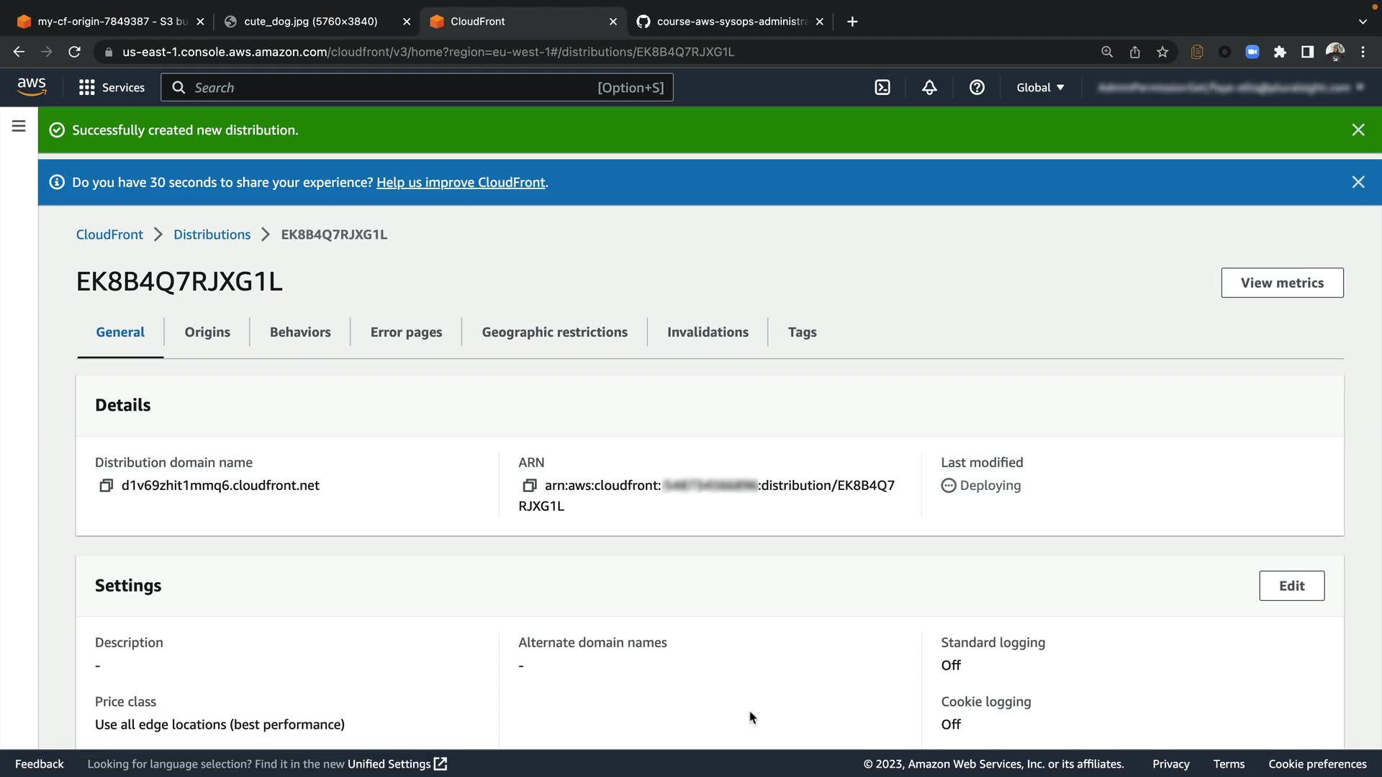Viewport: 1382px width, 777px height.
Task: Copy the ARN value
Action: (529, 486)
